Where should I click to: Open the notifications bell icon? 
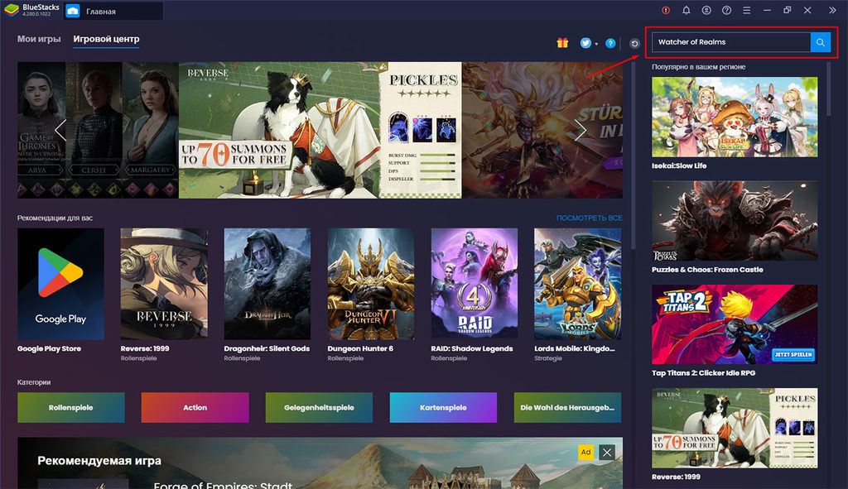(686, 10)
